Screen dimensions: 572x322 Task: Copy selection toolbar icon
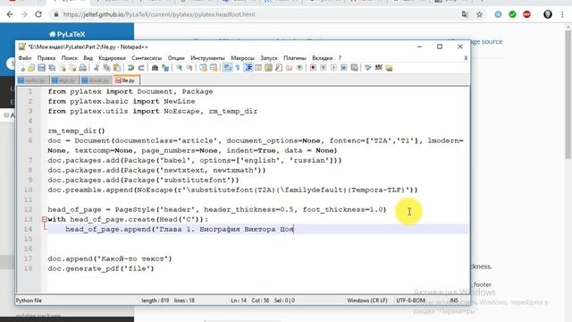click(106, 68)
